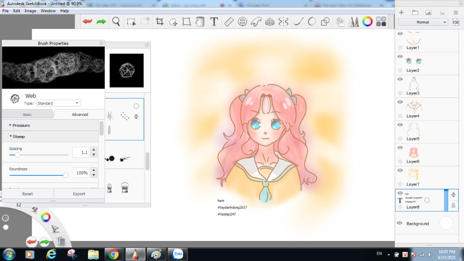Select the Crop tool in toolbar
This screenshot has width=464, height=261.
[159, 22]
